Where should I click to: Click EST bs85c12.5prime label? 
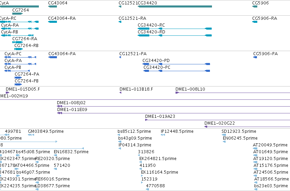(134, 131)
